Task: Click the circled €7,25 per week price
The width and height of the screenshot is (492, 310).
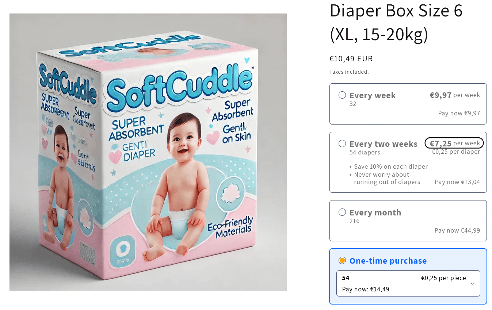Action: (x=454, y=143)
